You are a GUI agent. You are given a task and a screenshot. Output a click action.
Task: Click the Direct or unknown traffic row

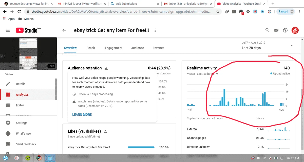[239, 147]
